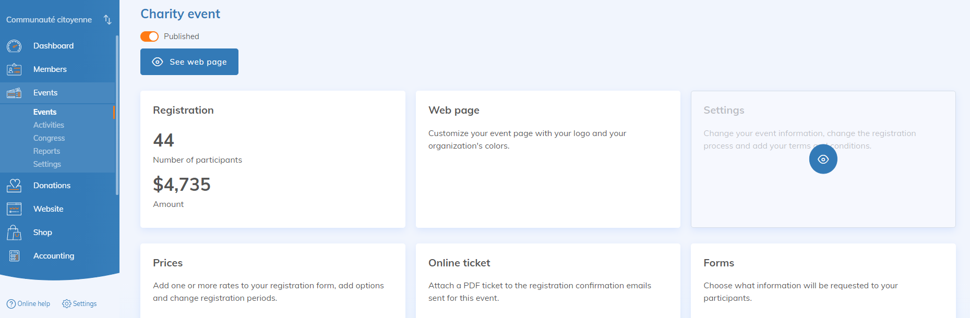Image resolution: width=970 pixels, height=318 pixels.
Task: Open Donations via the heart-in-hand icon
Action: tap(14, 186)
